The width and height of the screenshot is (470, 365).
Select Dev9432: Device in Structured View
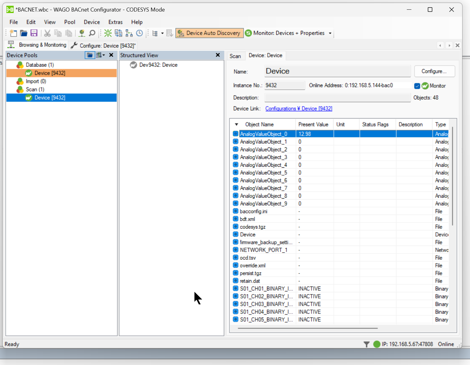[x=158, y=65]
